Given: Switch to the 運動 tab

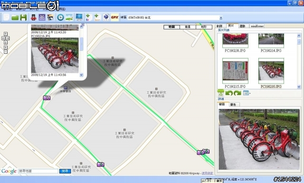Looking at the screenshot, I should 242,26.
